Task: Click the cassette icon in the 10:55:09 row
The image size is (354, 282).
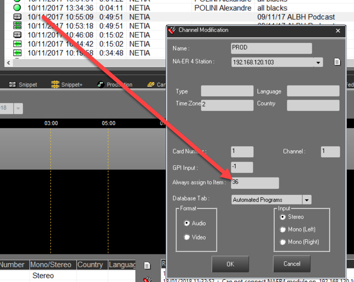Action: (x=17, y=17)
